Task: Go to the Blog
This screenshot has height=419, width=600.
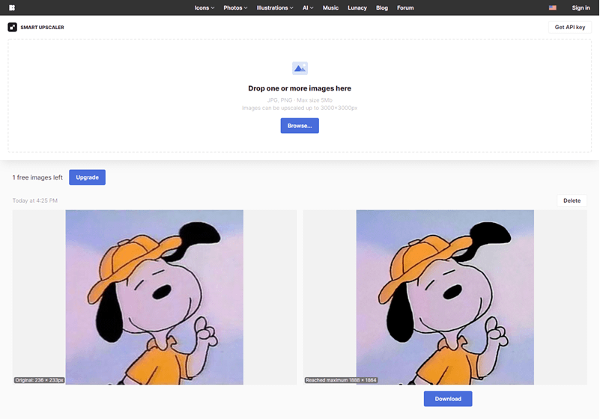Action: (382, 7)
